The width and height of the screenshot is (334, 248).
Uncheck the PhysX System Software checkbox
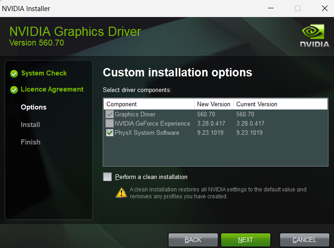(110, 133)
